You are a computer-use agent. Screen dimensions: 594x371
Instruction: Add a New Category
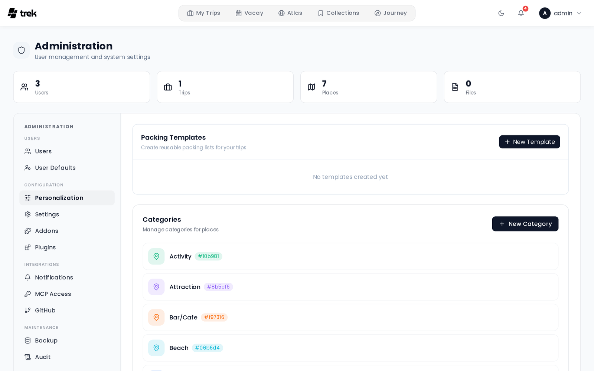[x=525, y=224]
